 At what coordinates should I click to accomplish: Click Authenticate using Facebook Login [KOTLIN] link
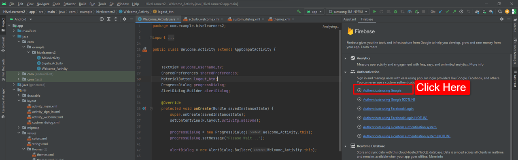click(395, 118)
